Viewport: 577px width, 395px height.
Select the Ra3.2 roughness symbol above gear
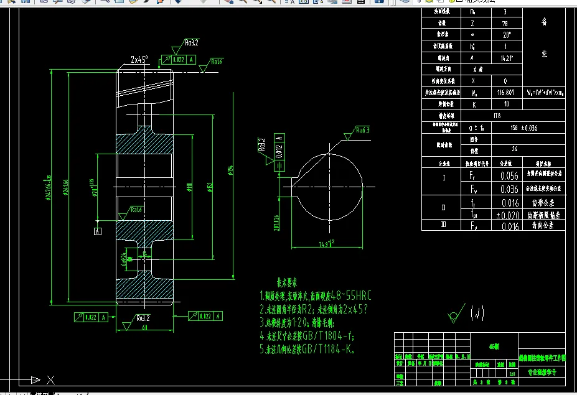pos(186,46)
